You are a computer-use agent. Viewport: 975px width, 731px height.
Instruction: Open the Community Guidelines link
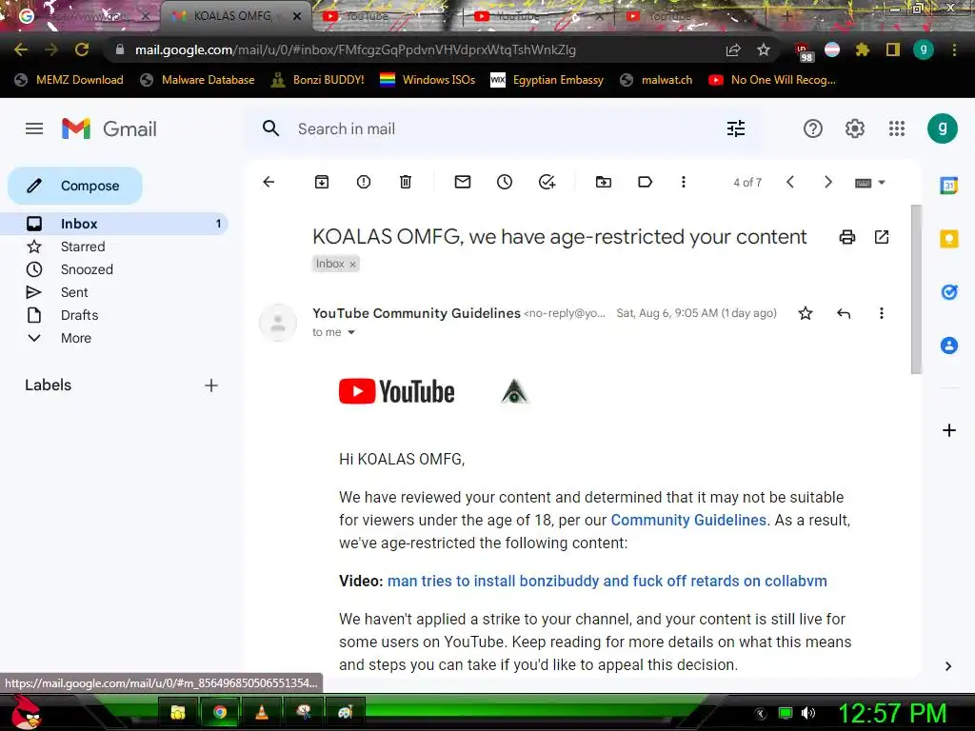(688, 521)
